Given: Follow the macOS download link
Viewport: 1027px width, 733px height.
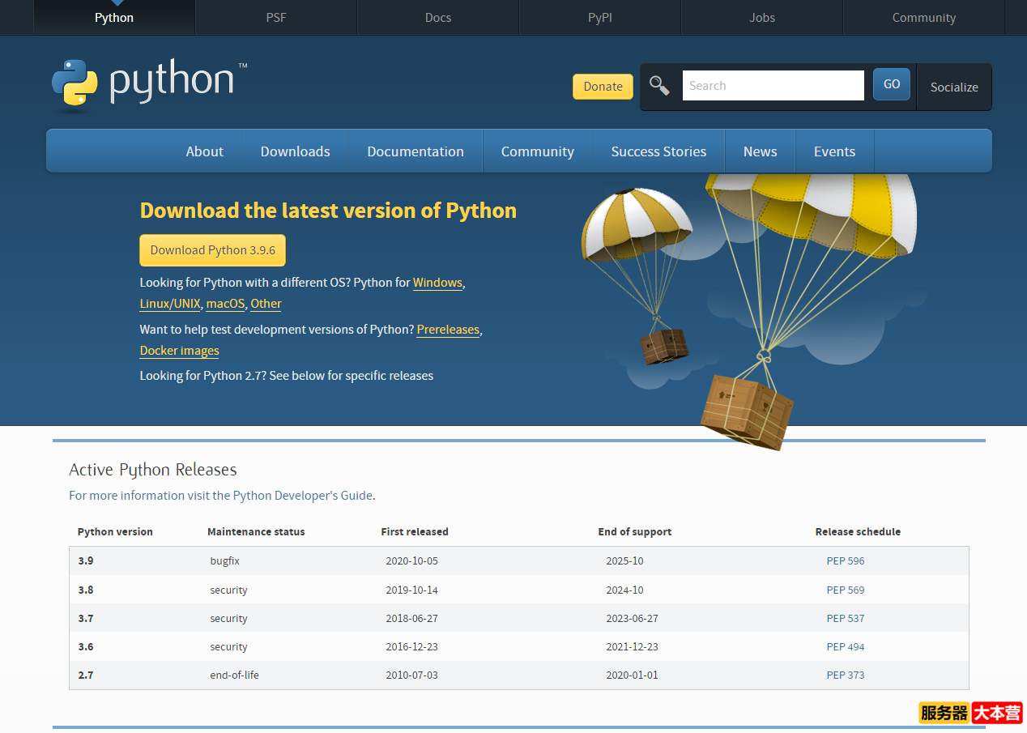Looking at the screenshot, I should pos(225,304).
